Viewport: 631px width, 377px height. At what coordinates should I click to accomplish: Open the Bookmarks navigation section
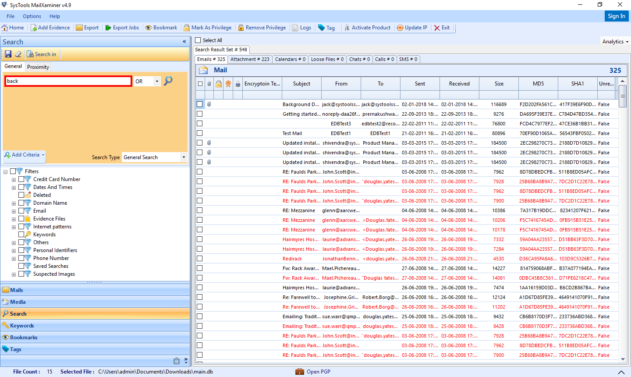(x=95, y=338)
